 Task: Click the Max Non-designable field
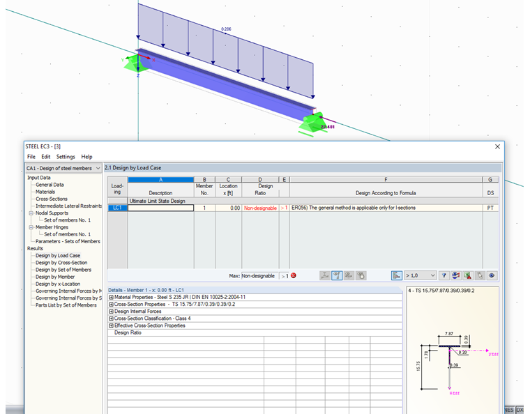point(259,276)
